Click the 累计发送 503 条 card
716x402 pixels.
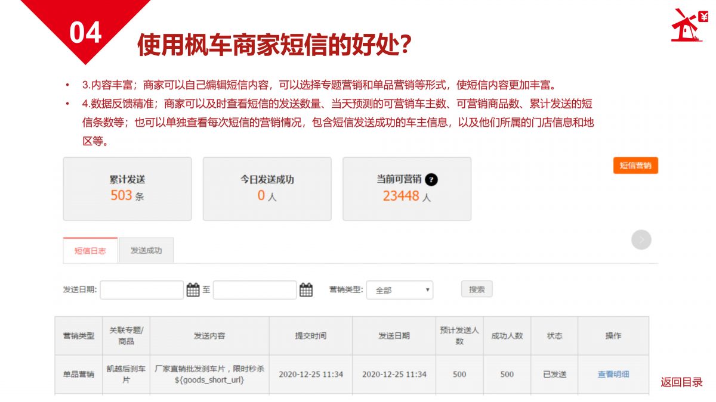(127, 189)
